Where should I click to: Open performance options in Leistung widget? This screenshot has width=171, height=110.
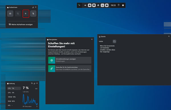32,83
